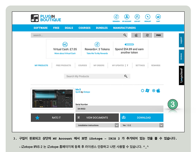This screenshot has width=196, height=152.
Task: Click the star icon on Rate It
Action: pyautogui.click(x=37, y=118)
